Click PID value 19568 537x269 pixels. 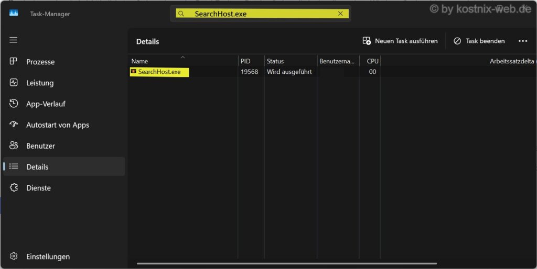click(249, 72)
